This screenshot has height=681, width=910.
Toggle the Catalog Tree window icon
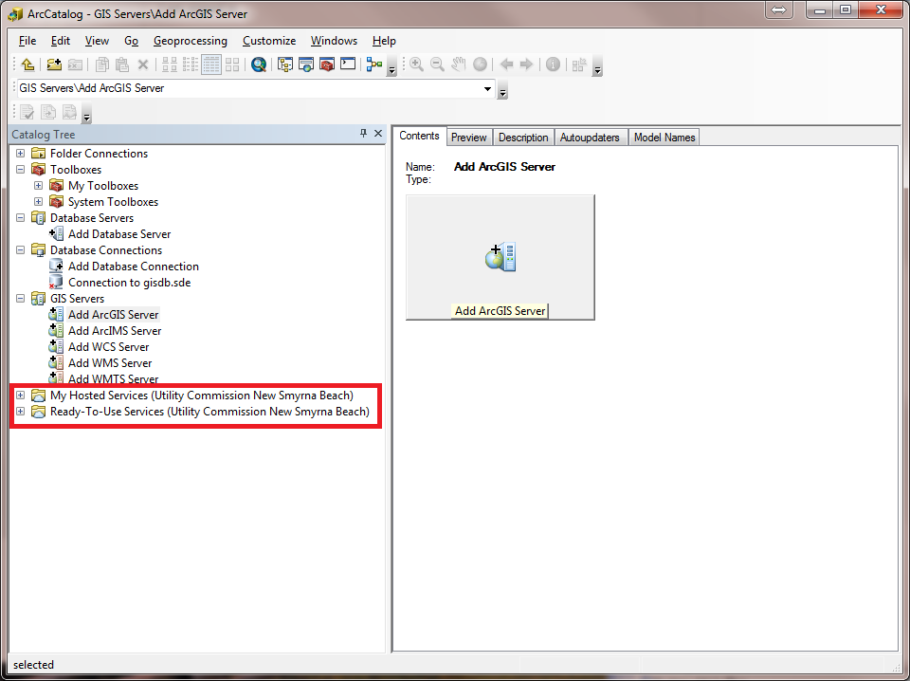285,64
